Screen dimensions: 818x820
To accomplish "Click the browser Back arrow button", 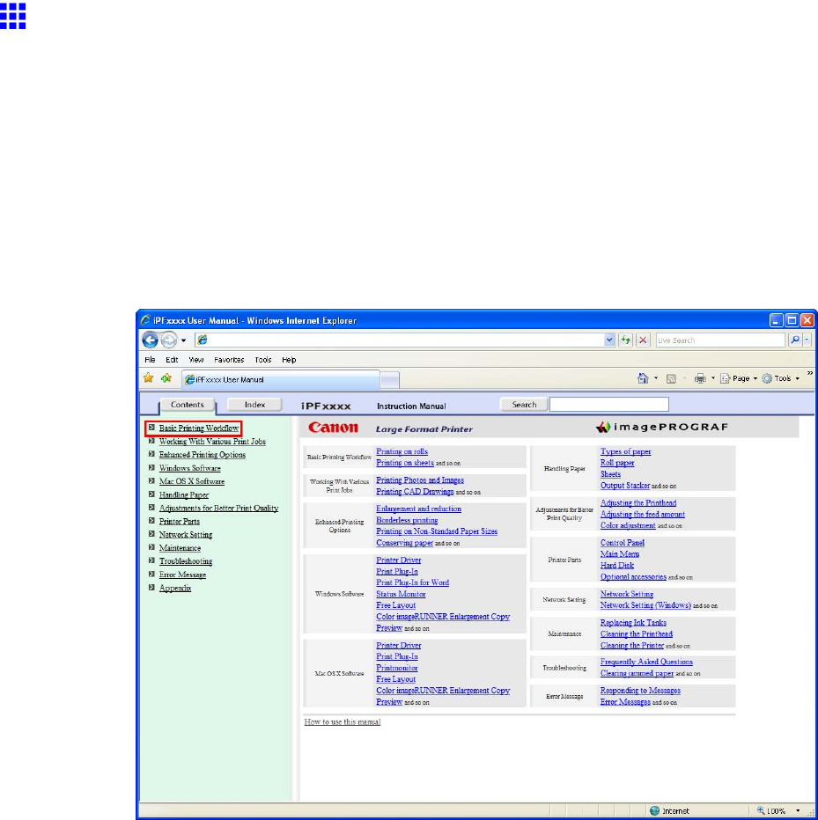I will 151,340.
